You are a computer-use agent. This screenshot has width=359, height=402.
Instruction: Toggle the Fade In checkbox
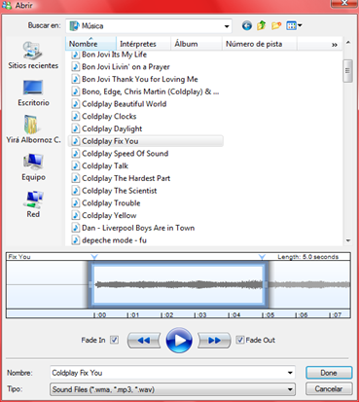click(114, 340)
